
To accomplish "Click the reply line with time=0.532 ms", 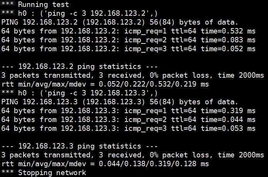I will 128,31.
